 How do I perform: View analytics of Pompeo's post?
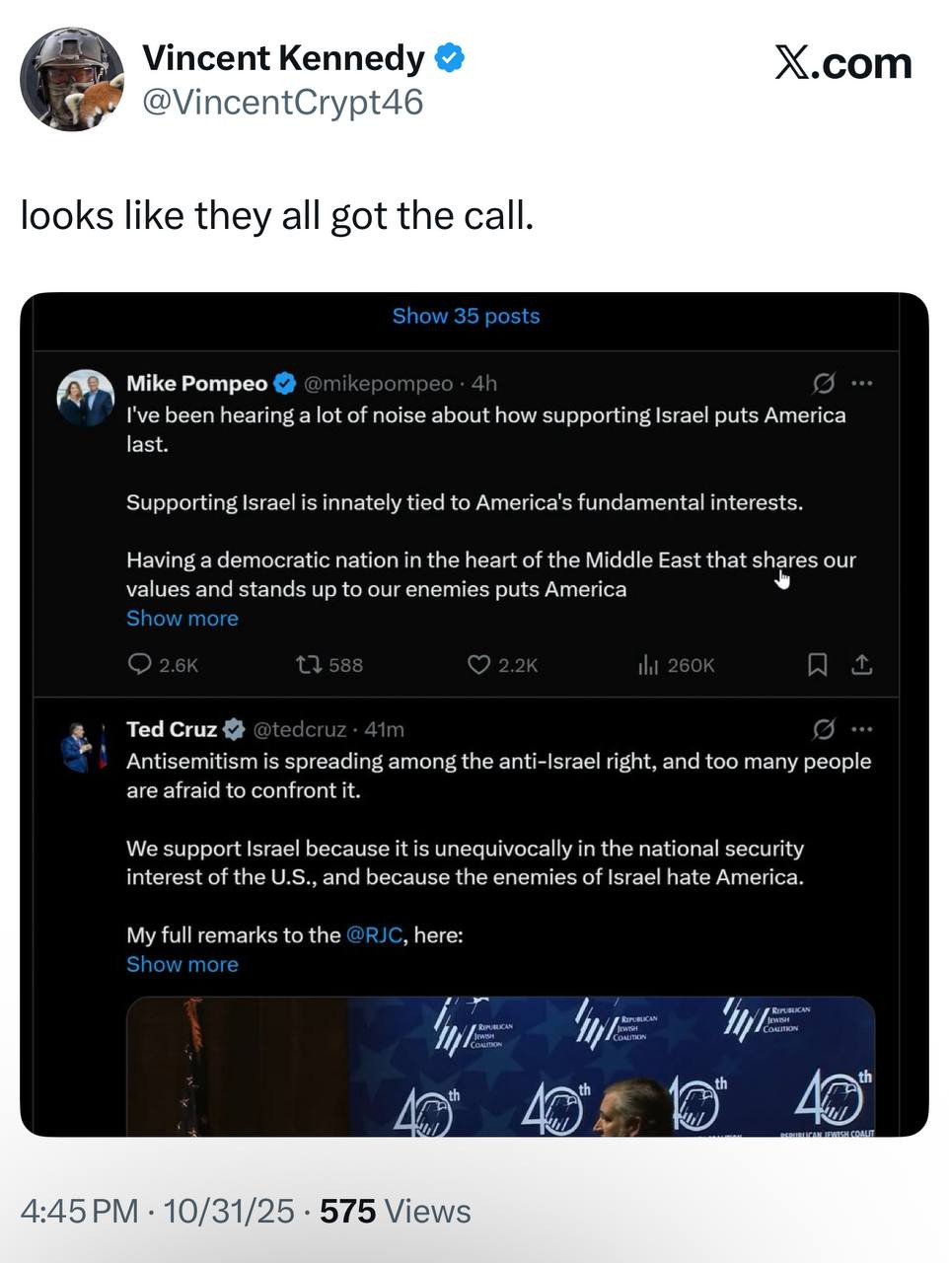tap(648, 665)
